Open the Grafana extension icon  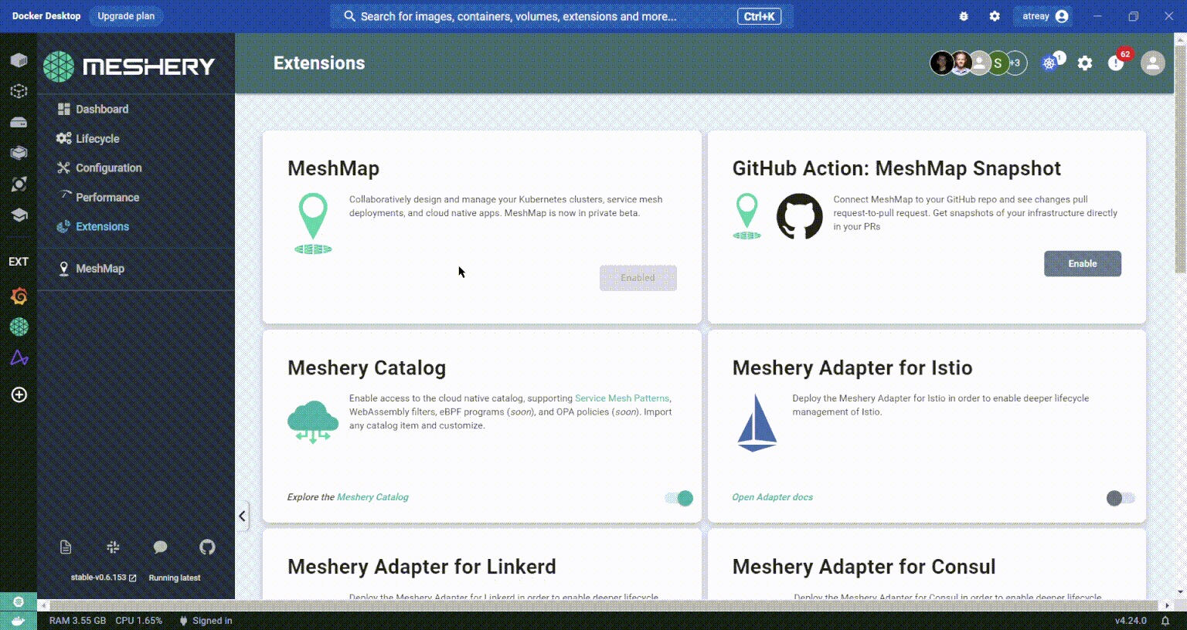pos(19,296)
